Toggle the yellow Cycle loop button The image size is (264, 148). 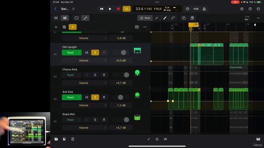[x=127, y=9]
